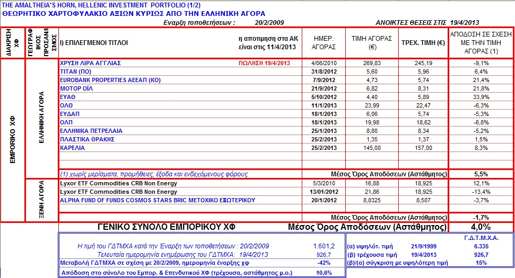
Task: Select the index start value 1.601,2
Action: tap(324, 246)
